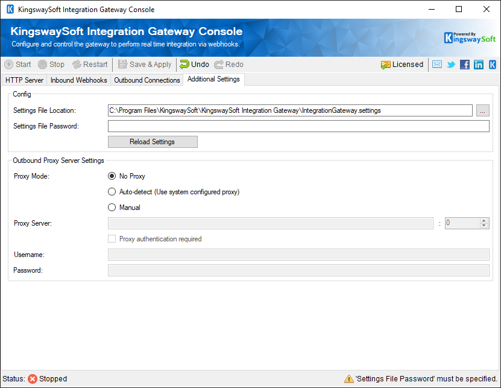
Task: Click the Start gateway button
Action: pyautogui.click(x=18, y=65)
